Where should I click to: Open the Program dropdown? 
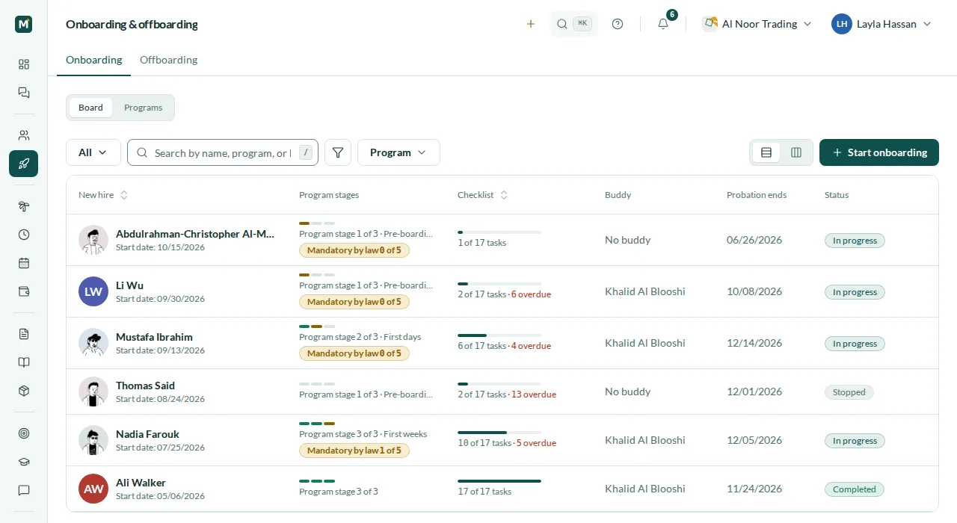click(399, 152)
